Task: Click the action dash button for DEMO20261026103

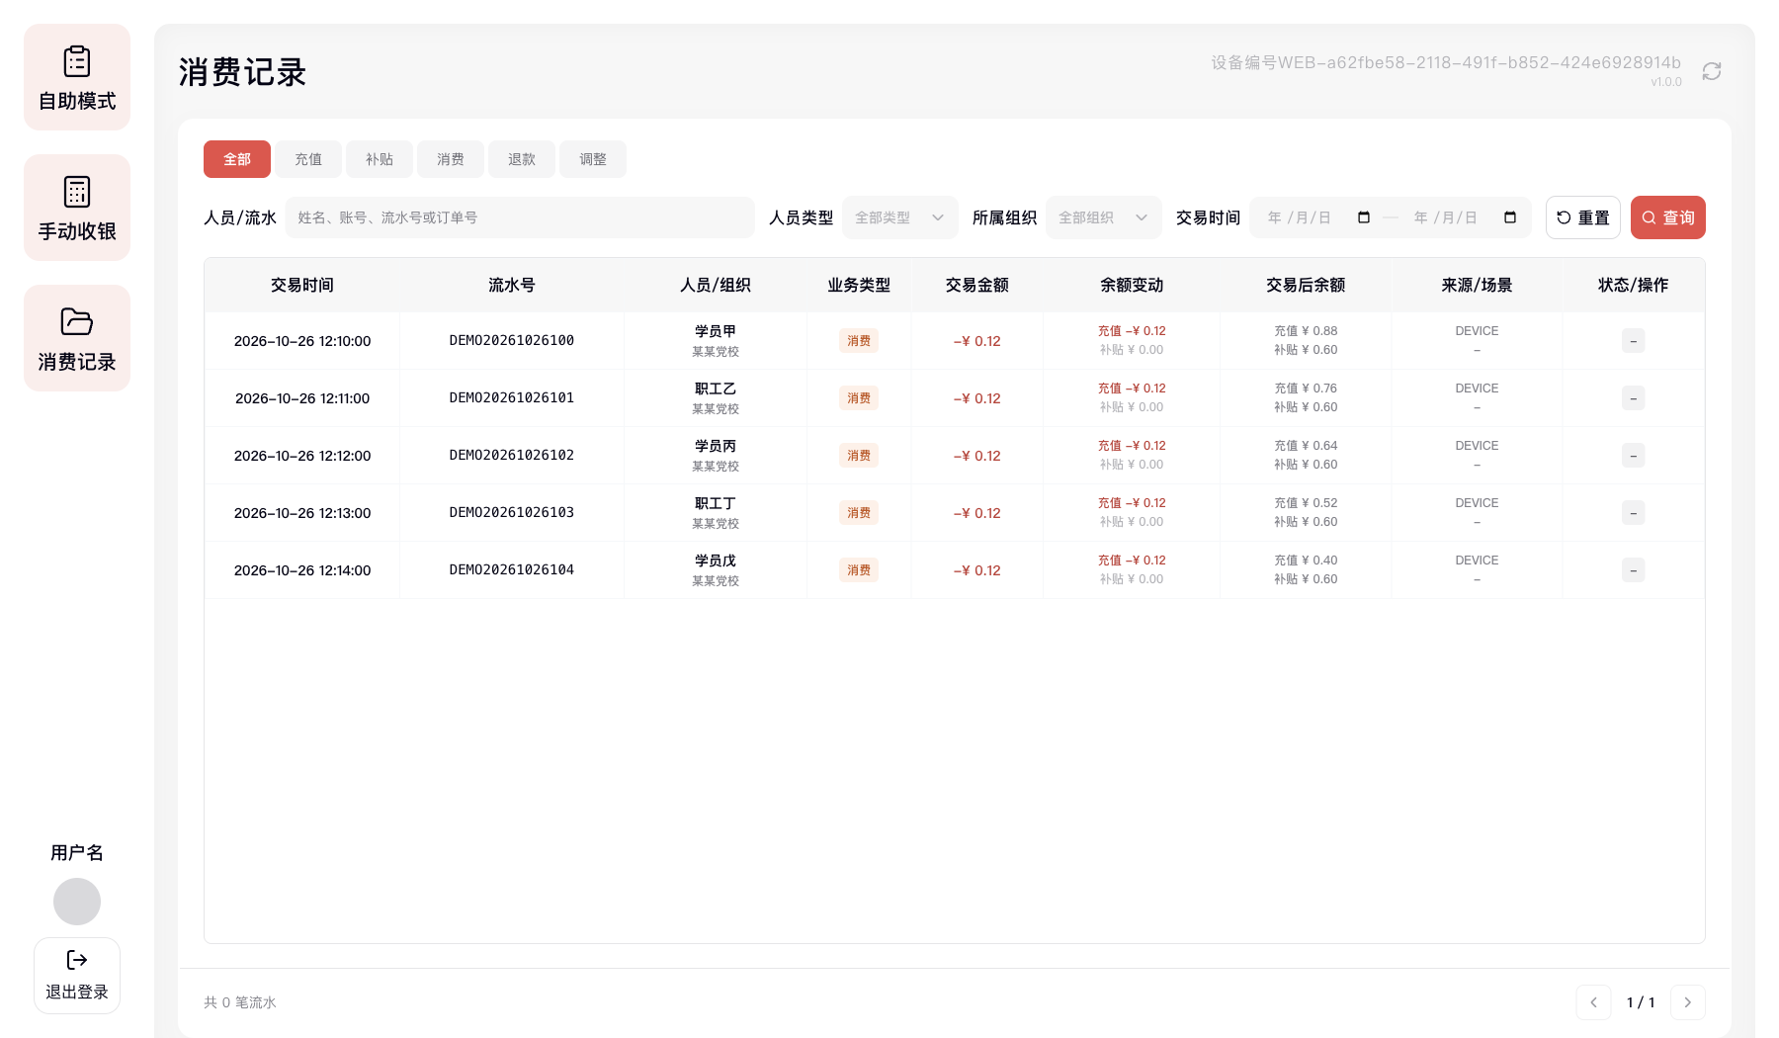Action: [x=1634, y=513]
